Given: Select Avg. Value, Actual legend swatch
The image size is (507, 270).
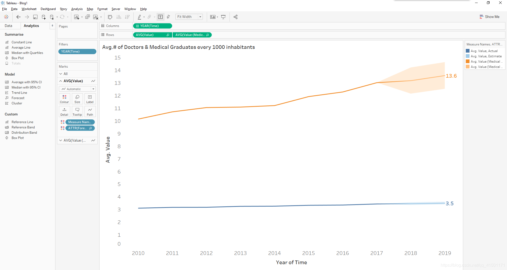Looking at the screenshot, I should pos(468,51).
